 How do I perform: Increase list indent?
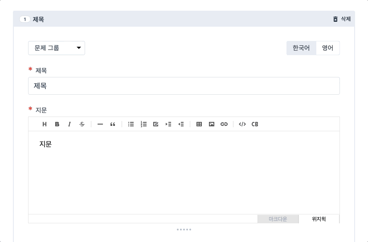coord(168,124)
